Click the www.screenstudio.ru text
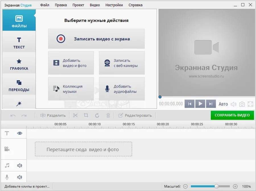 point(206,76)
